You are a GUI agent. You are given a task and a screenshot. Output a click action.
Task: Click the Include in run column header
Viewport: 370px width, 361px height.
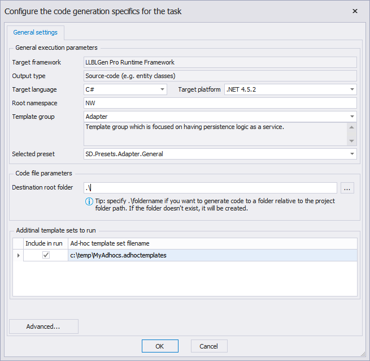coord(46,243)
